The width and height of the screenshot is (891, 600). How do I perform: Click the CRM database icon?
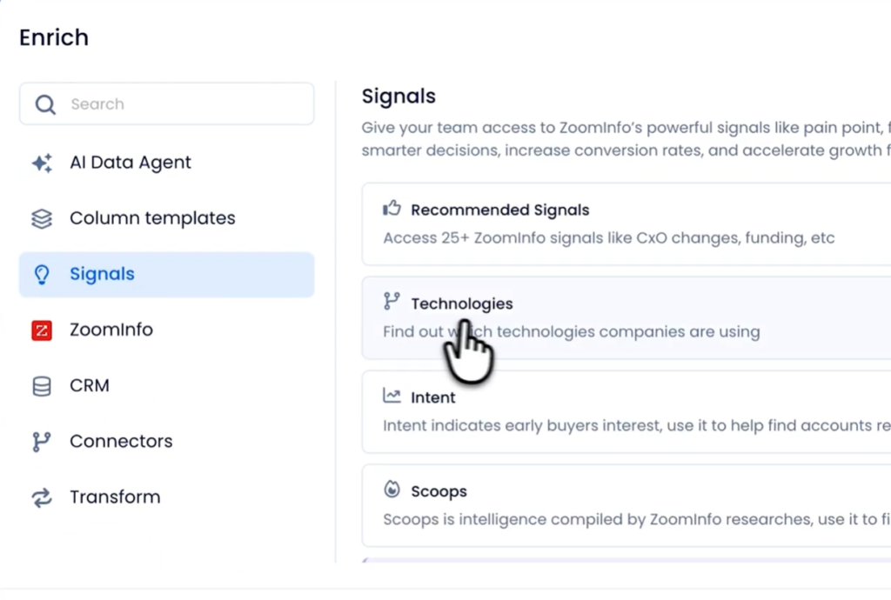tap(42, 386)
